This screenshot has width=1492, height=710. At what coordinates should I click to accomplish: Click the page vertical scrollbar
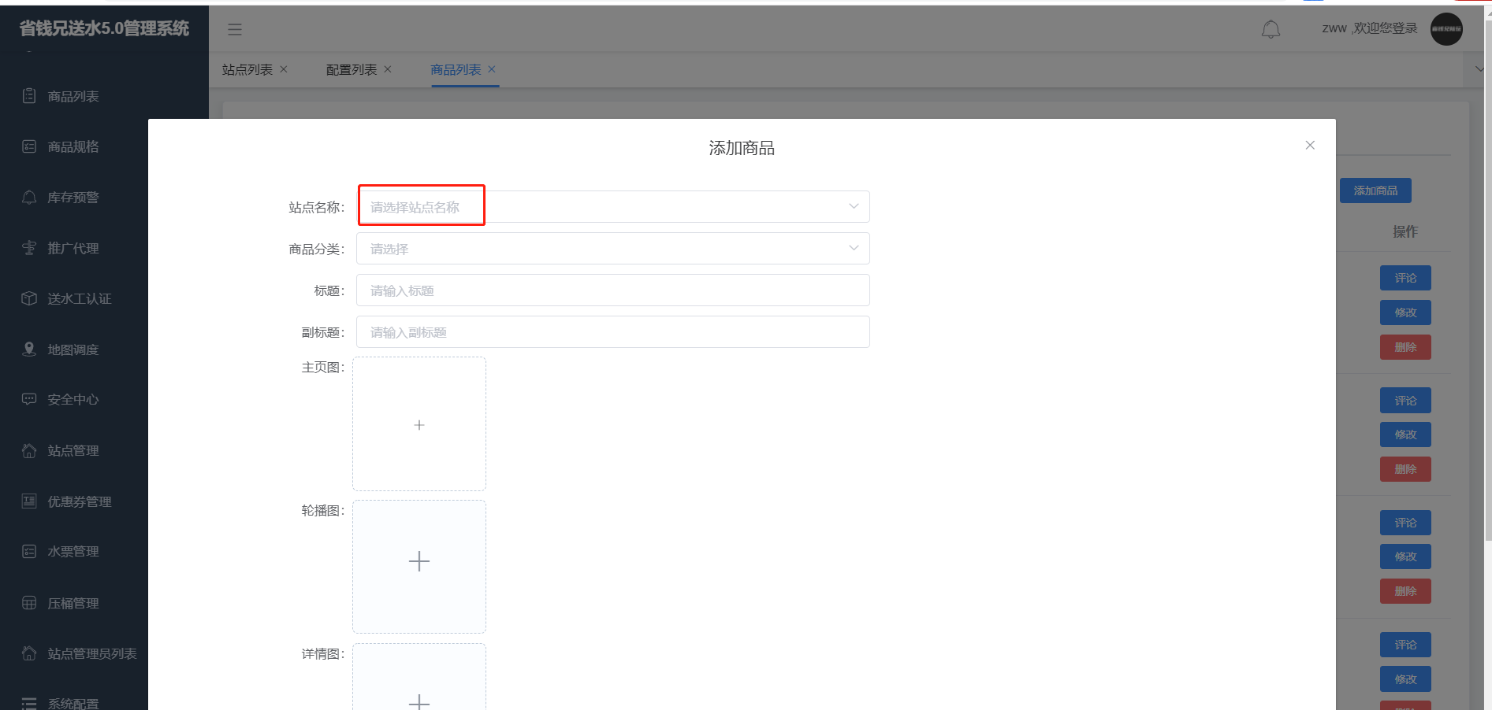tap(1486, 315)
